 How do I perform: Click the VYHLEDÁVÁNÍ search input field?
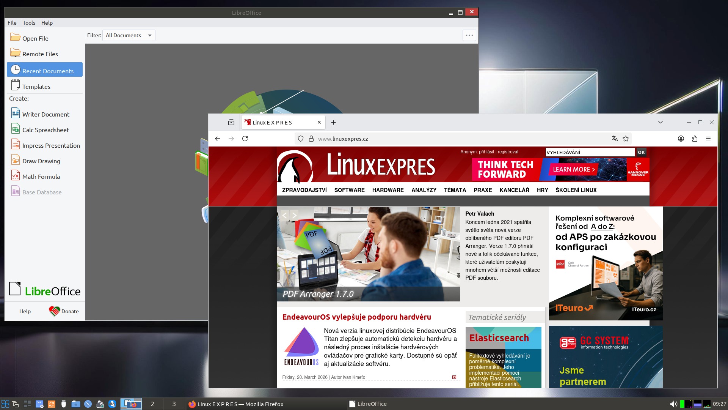click(590, 152)
